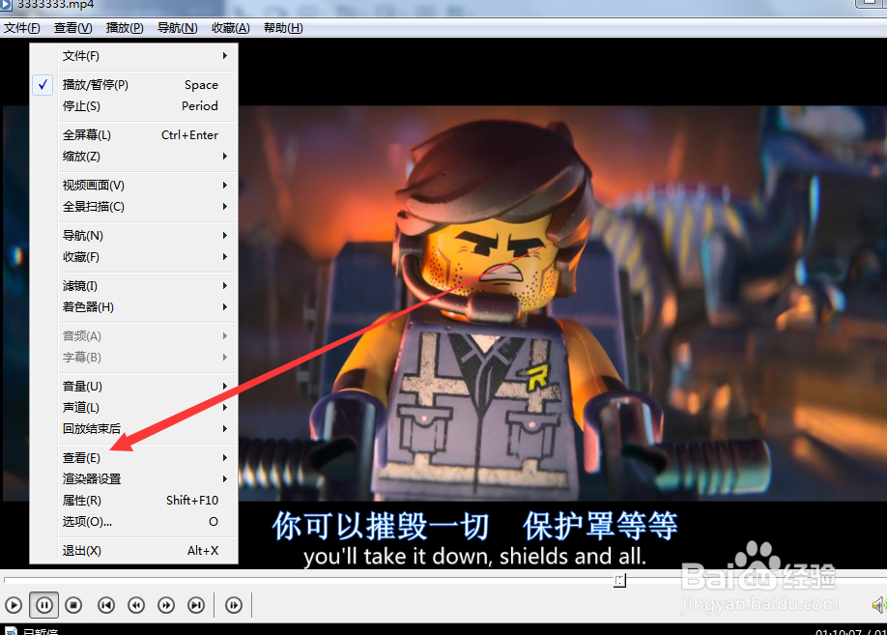
Task: Click the Pause button in the control bar
Action: [x=43, y=605]
